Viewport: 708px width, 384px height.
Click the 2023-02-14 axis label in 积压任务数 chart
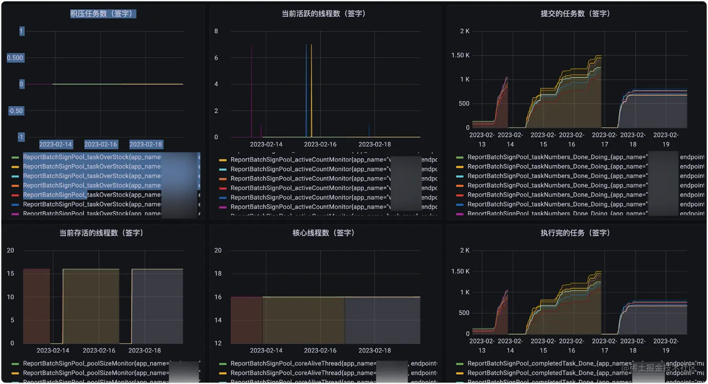pos(56,144)
